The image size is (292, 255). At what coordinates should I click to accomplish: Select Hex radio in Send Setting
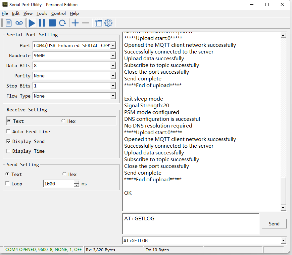64,174
